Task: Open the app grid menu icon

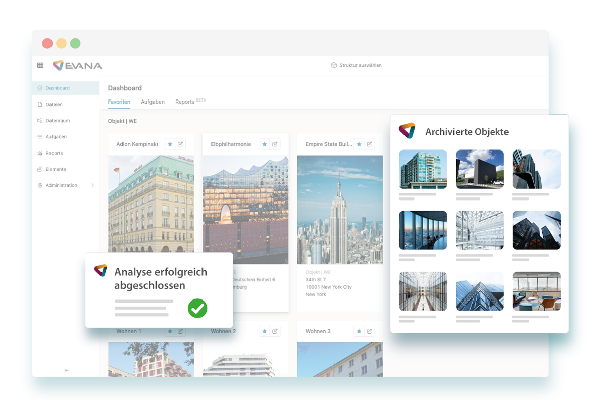Action: (40, 65)
